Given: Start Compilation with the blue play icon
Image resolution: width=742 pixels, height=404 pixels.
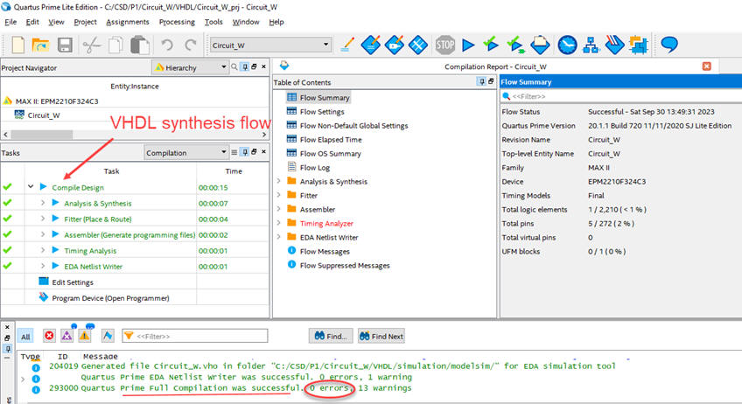Looking at the screenshot, I should (468, 45).
